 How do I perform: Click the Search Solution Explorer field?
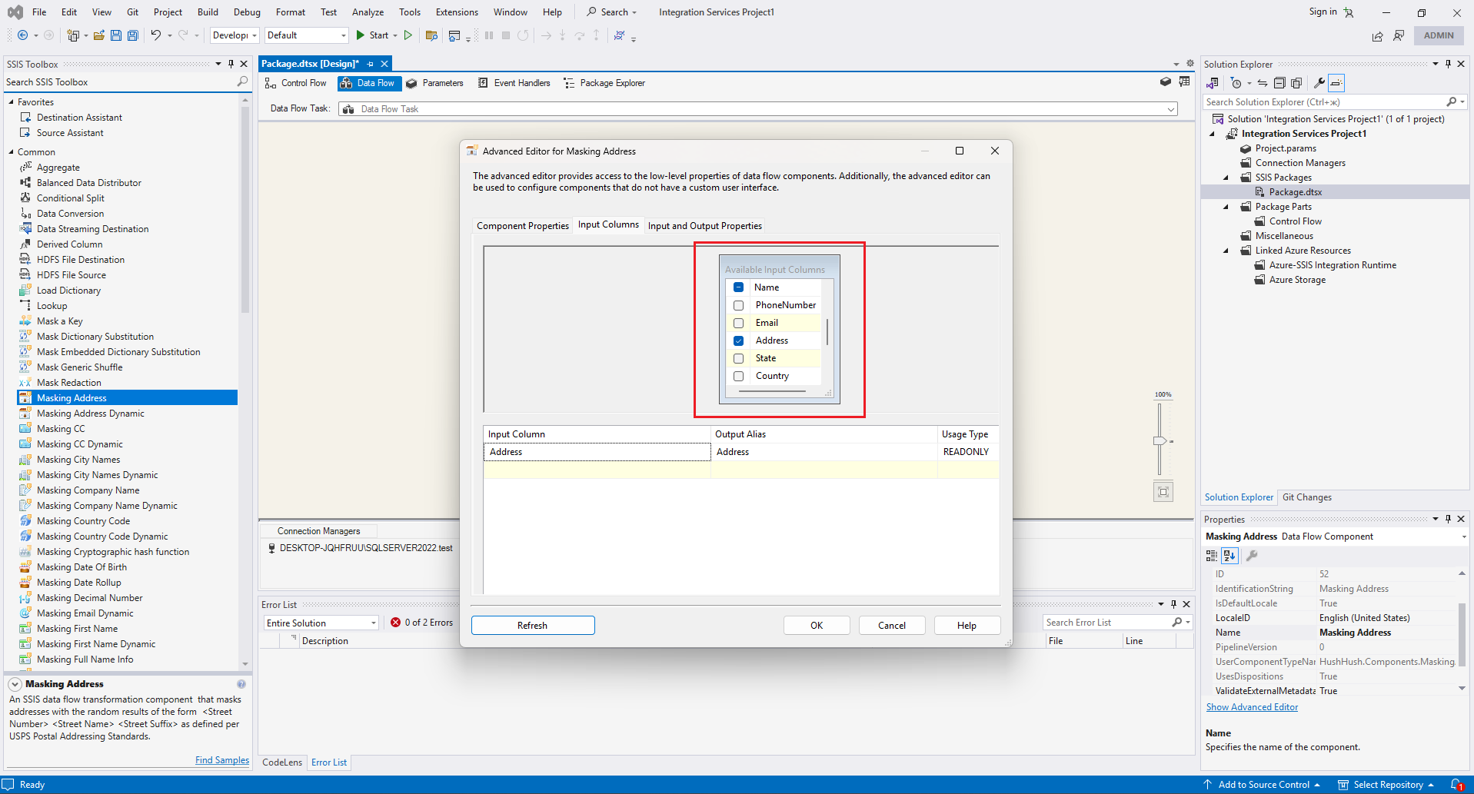1326,101
